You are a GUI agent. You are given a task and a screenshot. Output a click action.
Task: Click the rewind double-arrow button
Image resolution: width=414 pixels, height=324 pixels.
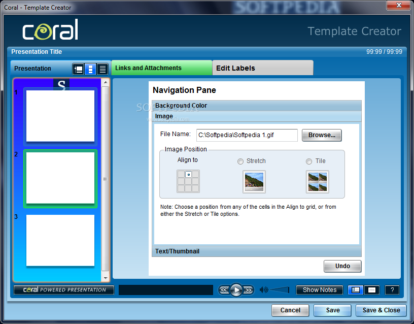tap(224, 290)
